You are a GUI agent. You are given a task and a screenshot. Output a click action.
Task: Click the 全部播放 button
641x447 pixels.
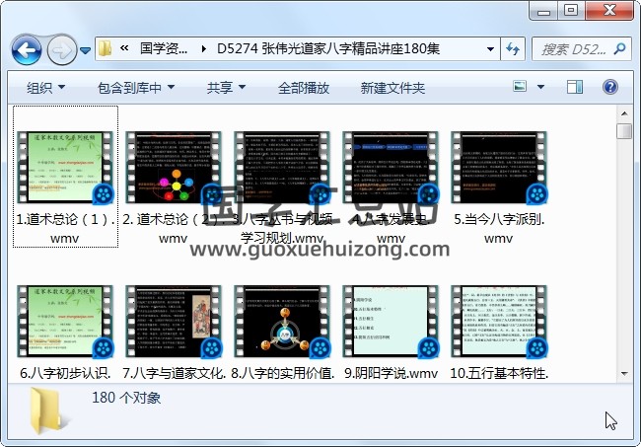[303, 88]
